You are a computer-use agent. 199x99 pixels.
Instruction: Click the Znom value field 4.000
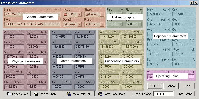(x=14, y=37)
